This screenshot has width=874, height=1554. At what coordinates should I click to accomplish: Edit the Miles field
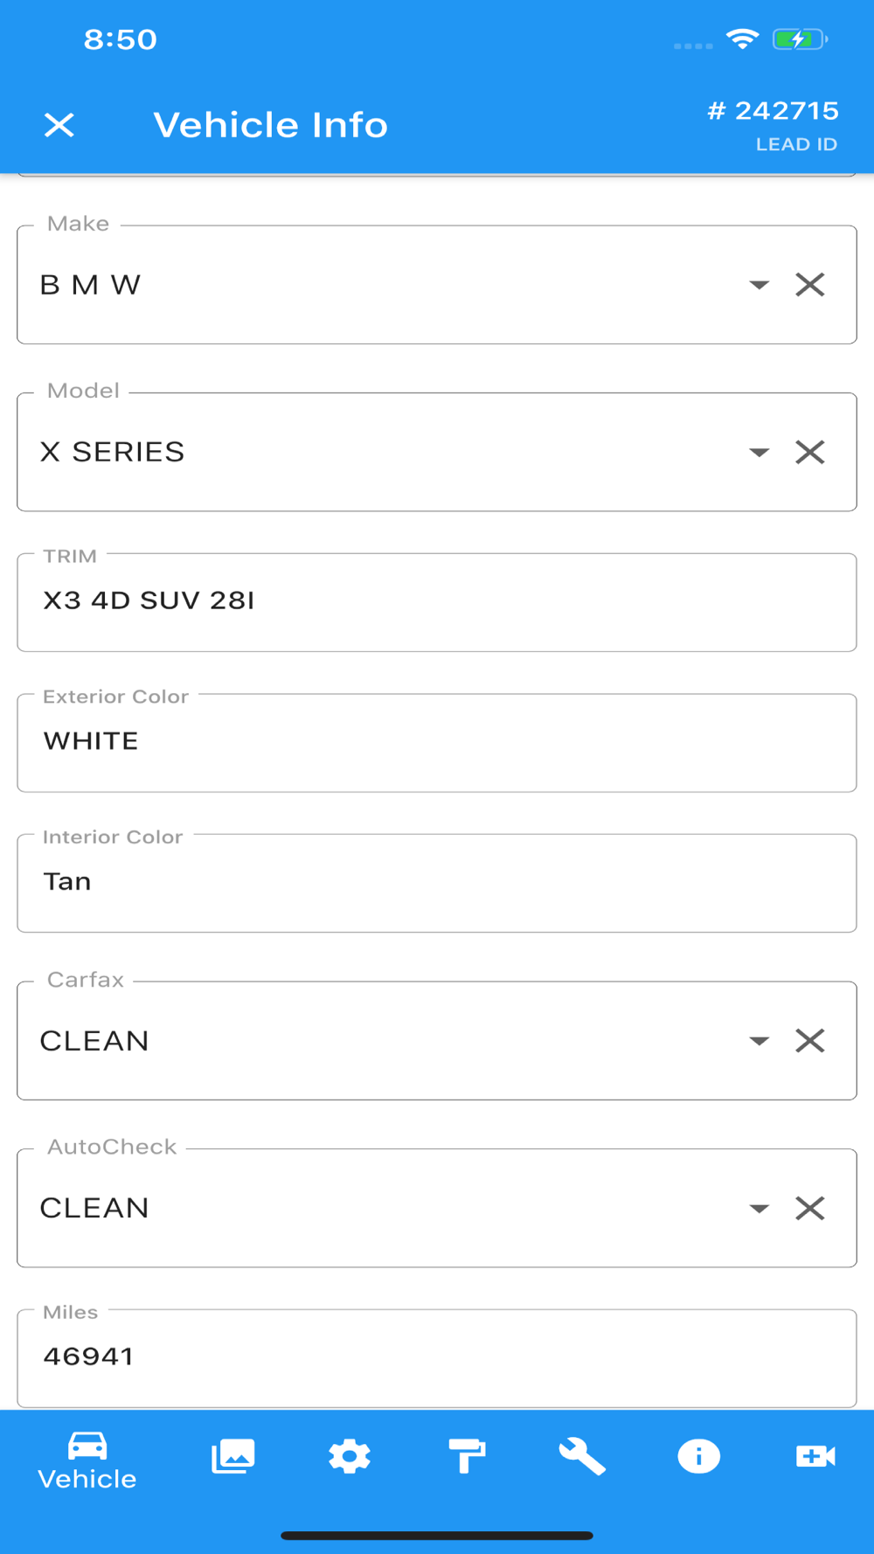point(437,1358)
